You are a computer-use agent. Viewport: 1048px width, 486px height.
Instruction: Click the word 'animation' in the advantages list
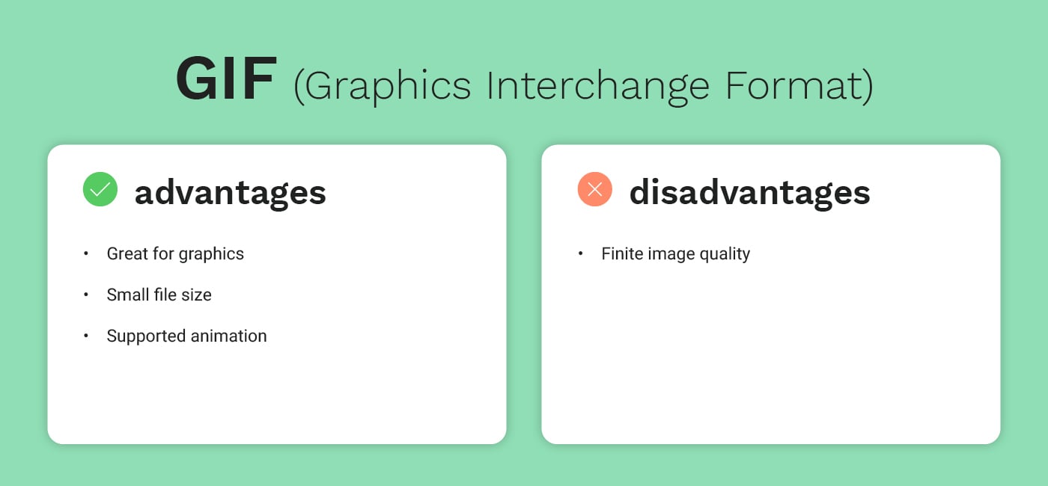pos(224,336)
